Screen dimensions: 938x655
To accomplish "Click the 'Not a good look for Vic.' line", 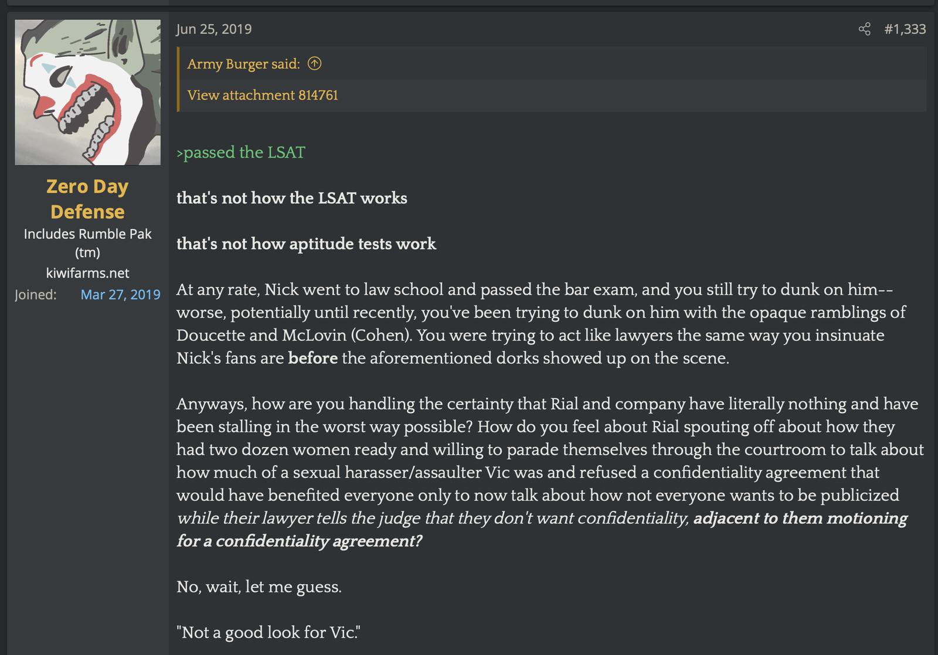I will click(269, 632).
